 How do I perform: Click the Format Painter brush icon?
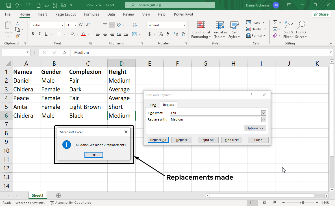pyautogui.click(x=18, y=36)
